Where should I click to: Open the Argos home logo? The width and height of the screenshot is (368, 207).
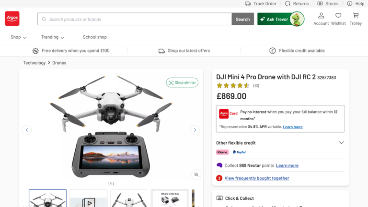pyautogui.click(x=12, y=19)
